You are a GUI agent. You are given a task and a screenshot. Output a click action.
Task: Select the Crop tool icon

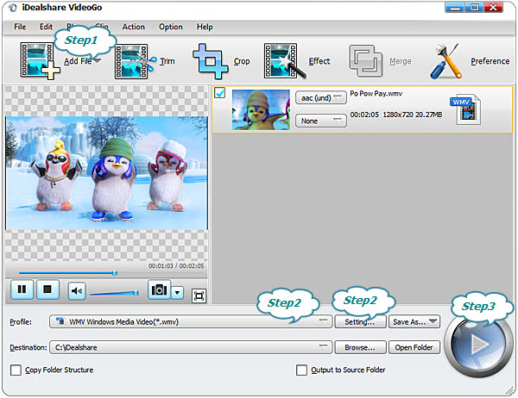click(211, 61)
